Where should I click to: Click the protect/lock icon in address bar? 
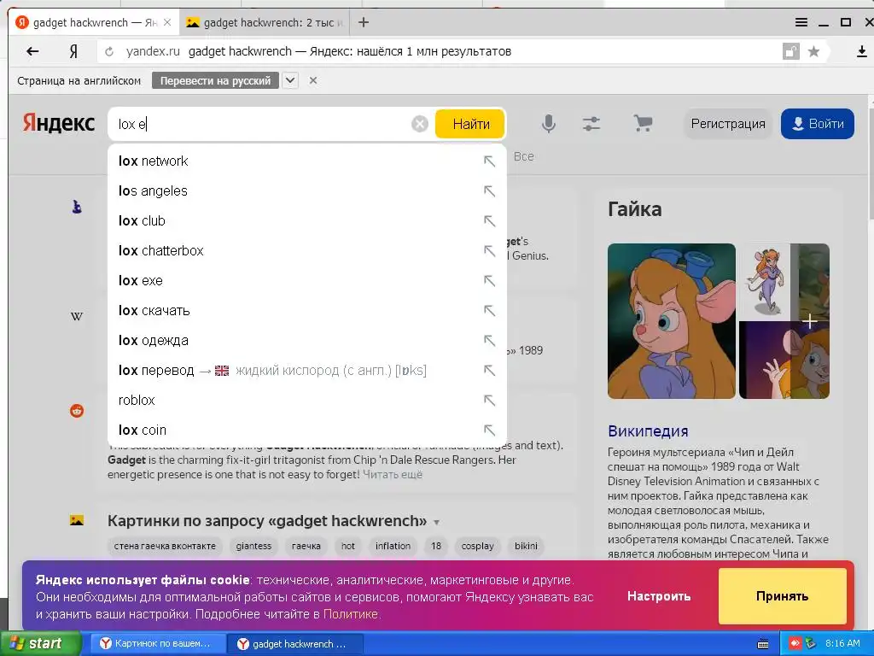pyautogui.click(x=791, y=52)
